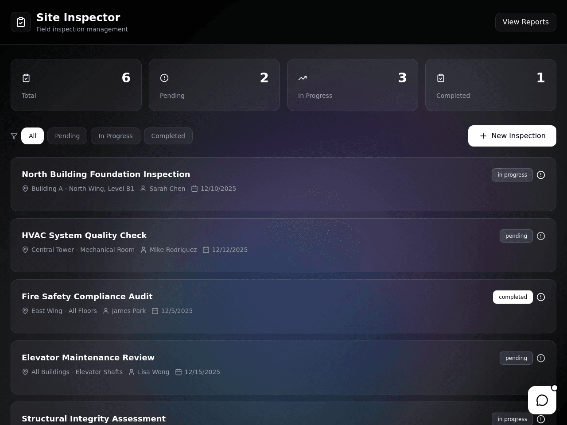Click person icon beside James Park
567x425 pixels.
pyautogui.click(x=106, y=311)
